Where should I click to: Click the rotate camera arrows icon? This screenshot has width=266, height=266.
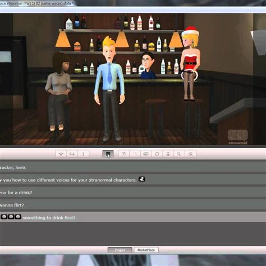[72, 154]
